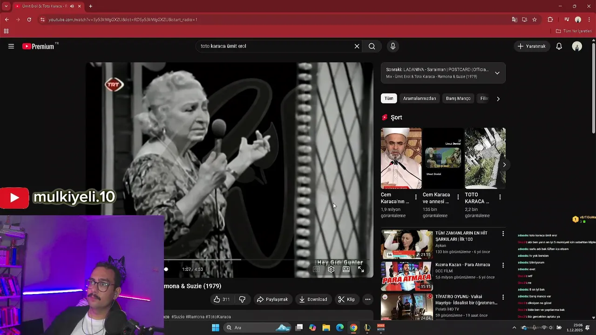Like the video with 311 likes
Screen dimensions: 596x335
[x=222, y=299]
